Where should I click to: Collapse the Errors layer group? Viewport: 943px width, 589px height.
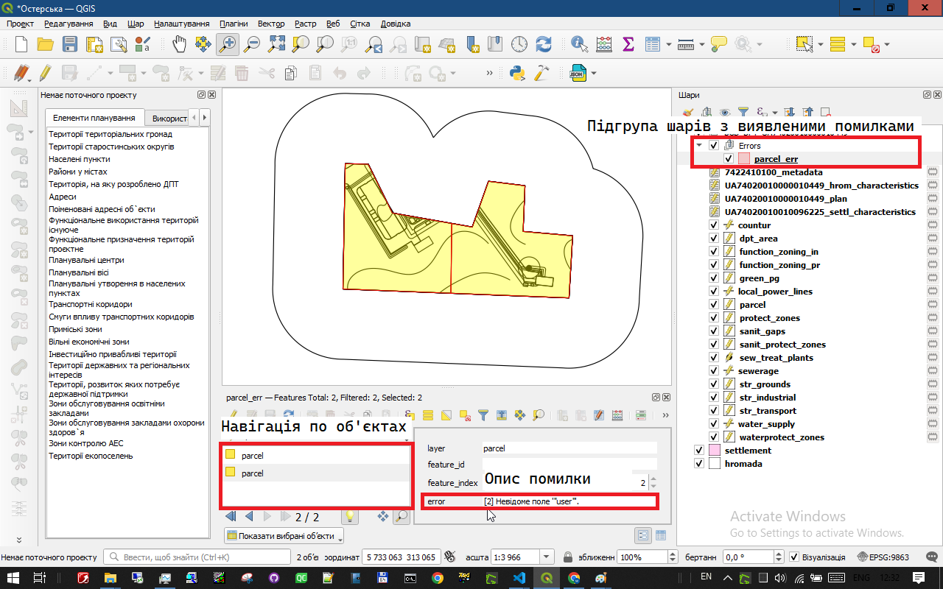pos(699,146)
